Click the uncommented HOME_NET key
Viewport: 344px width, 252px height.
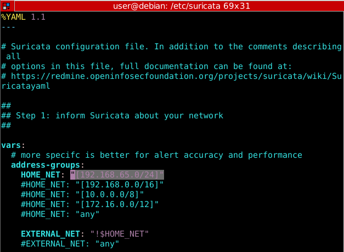tap(43, 175)
